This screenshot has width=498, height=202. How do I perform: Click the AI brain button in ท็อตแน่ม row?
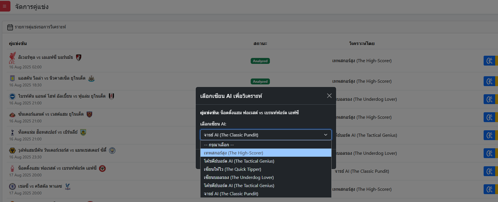pyautogui.click(x=489, y=135)
